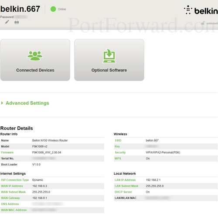Click the Wireless section heading
This screenshot has width=218, height=214.
point(120,134)
